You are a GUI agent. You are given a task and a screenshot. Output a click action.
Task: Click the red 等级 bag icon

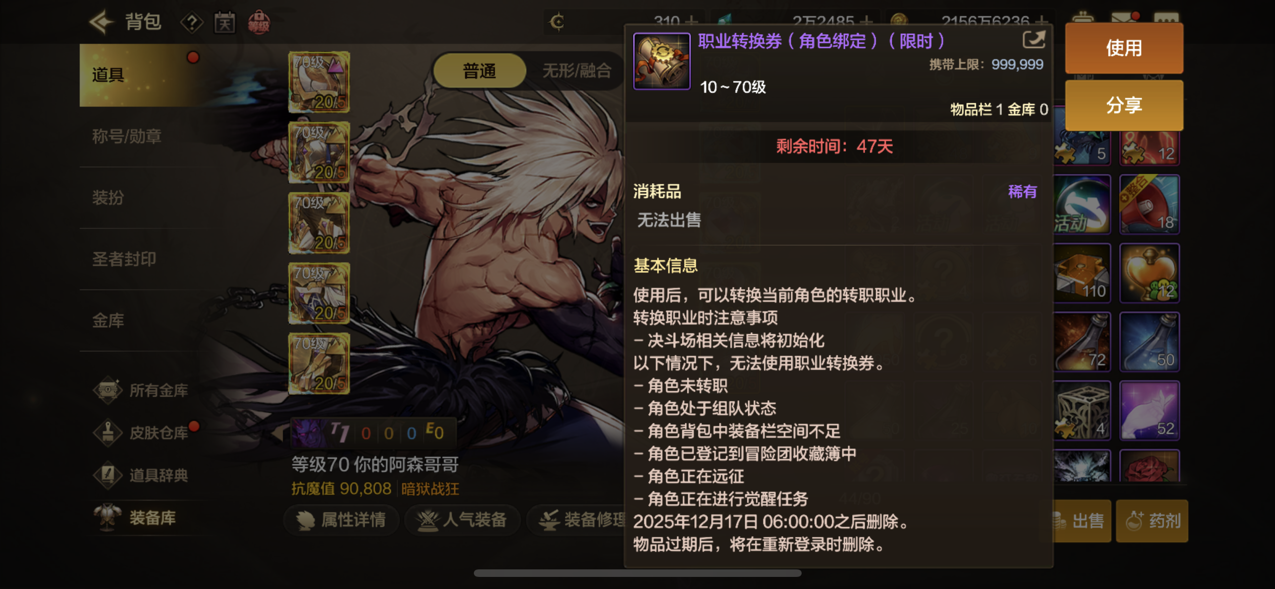[259, 23]
